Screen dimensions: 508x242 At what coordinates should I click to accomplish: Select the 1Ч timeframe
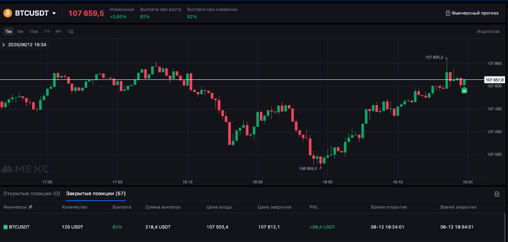(x=47, y=31)
